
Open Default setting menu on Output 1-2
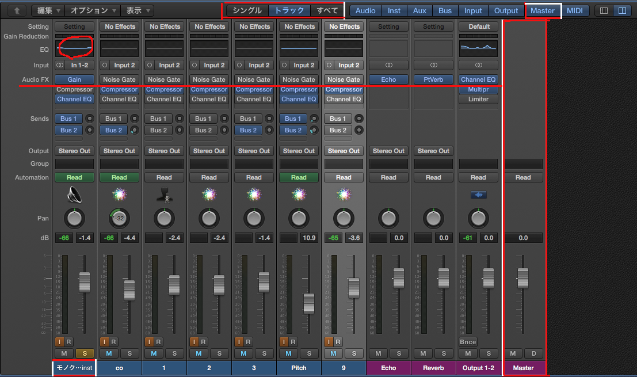(479, 26)
